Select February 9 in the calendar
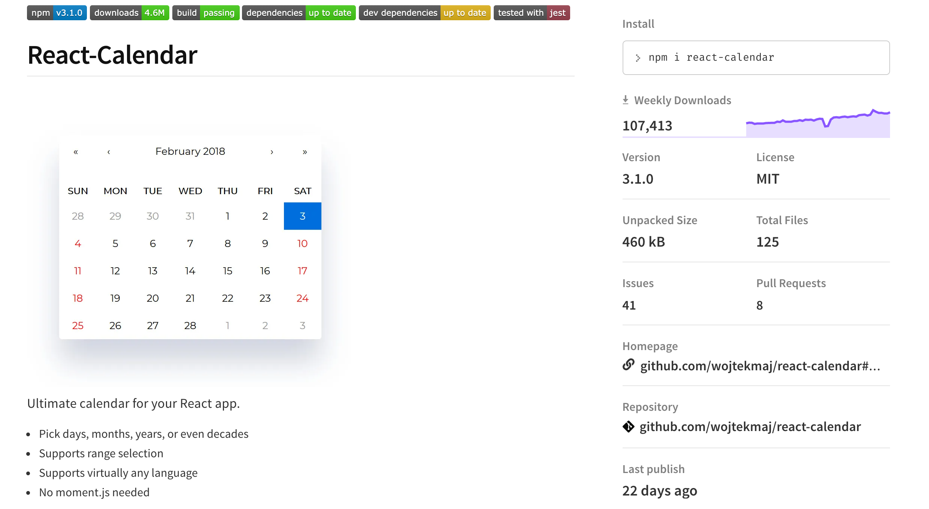The width and height of the screenshot is (929, 509). tap(265, 243)
